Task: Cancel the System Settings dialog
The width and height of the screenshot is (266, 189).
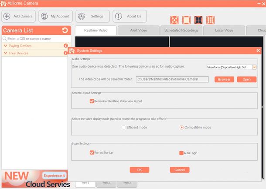Action: point(180,170)
